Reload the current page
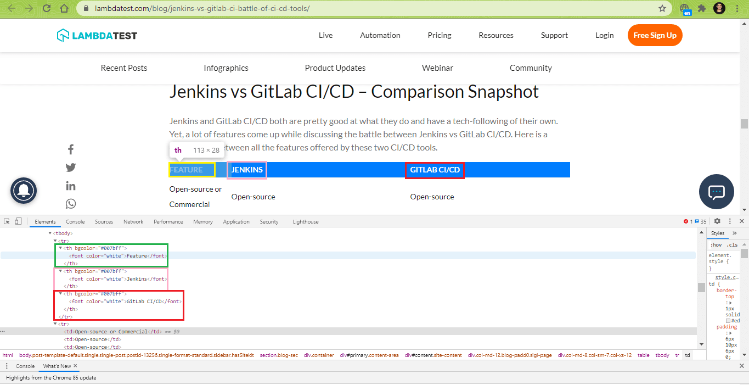The width and height of the screenshot is (749, 385). click(x=47, y=8)
